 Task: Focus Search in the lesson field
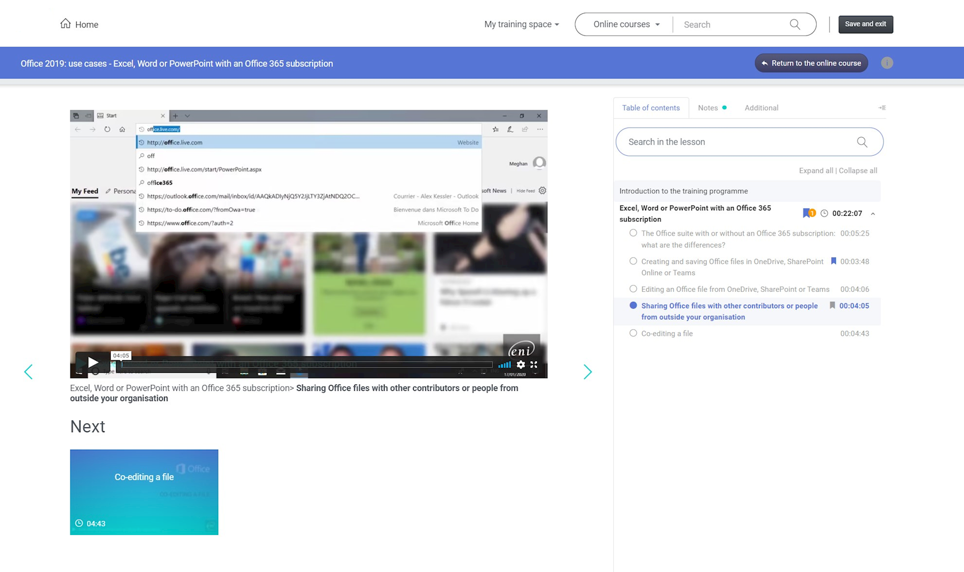coord(749,142)
